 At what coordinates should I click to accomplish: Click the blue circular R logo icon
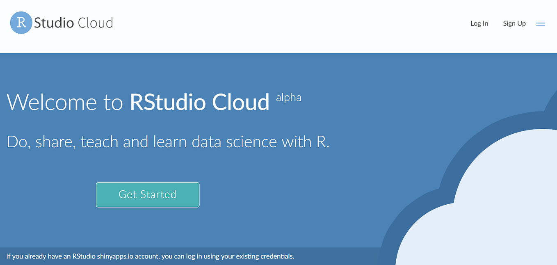coord(21,23)
